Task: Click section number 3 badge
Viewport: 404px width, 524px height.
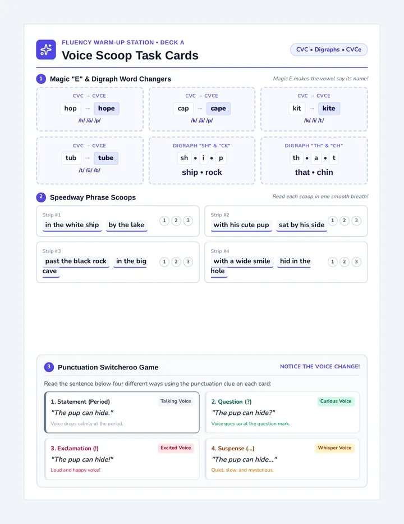Action: click(49, 367)
